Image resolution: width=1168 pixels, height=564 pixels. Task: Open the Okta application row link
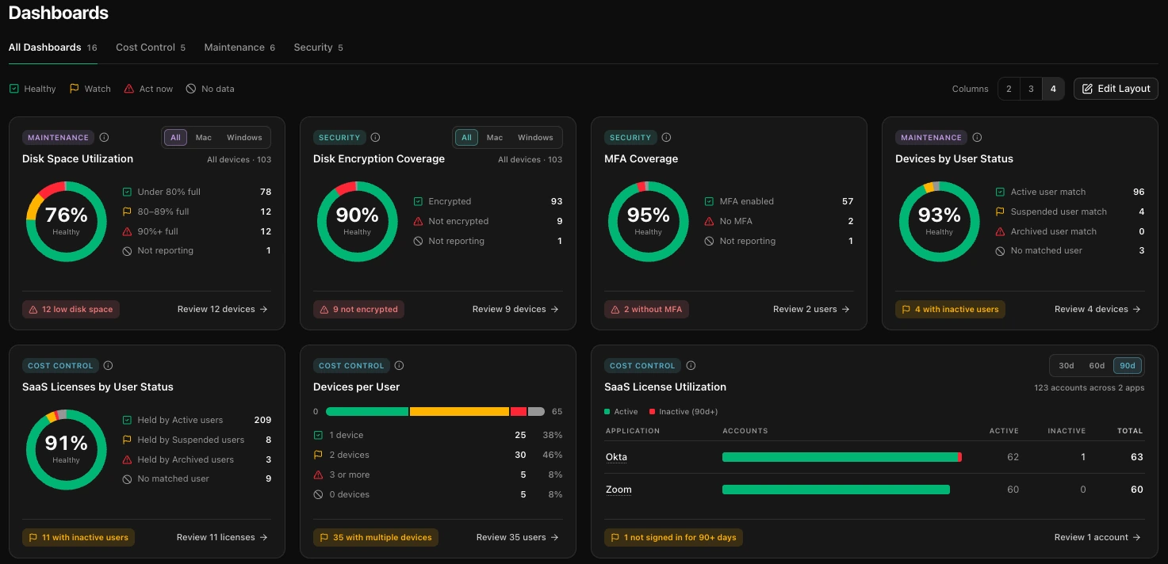[617, 457]
